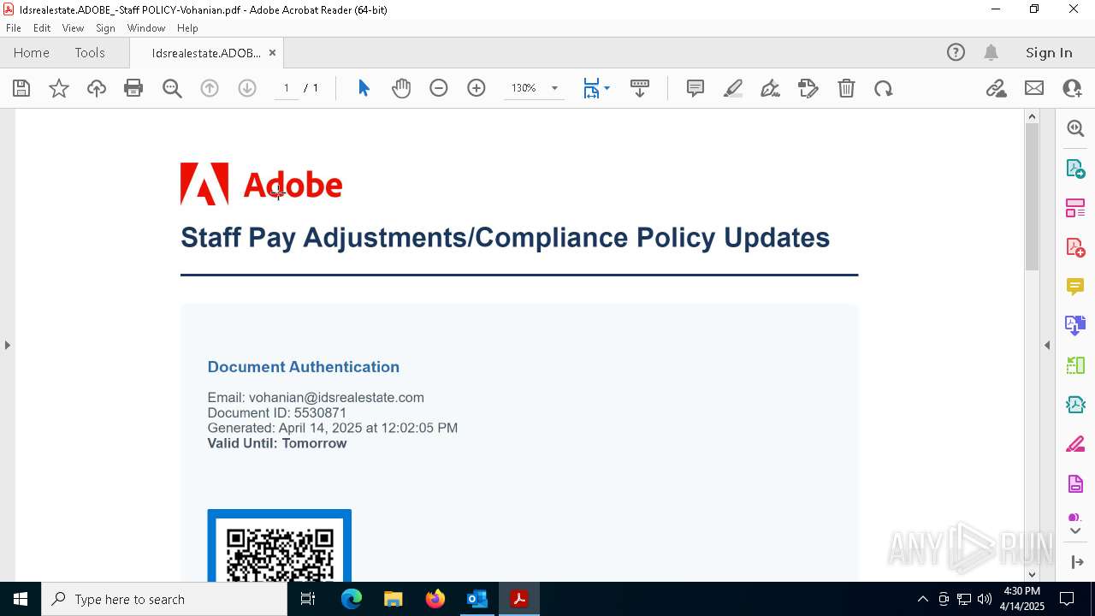The image size is (1095, 616).
Task: Click the scroll down arrow of scrollbar
Action: tap(1032, 574)
